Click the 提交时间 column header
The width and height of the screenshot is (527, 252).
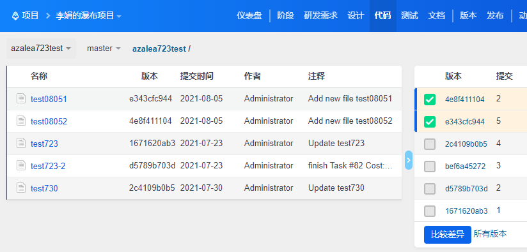coord(196,76)
